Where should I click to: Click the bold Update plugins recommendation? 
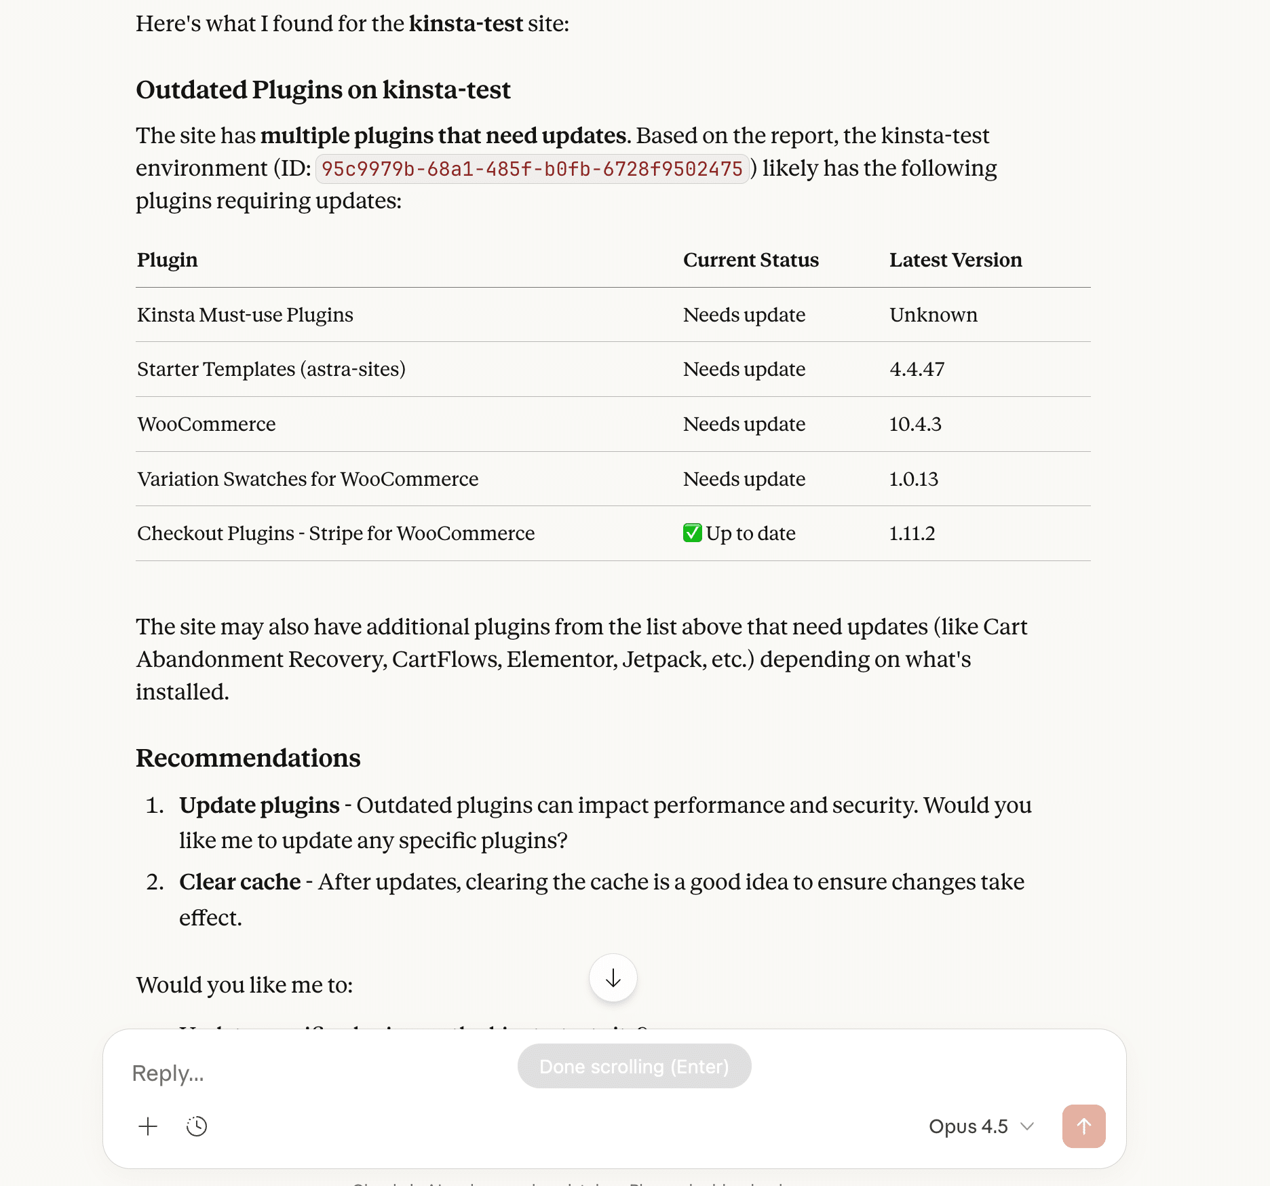(x=259, y=805)
